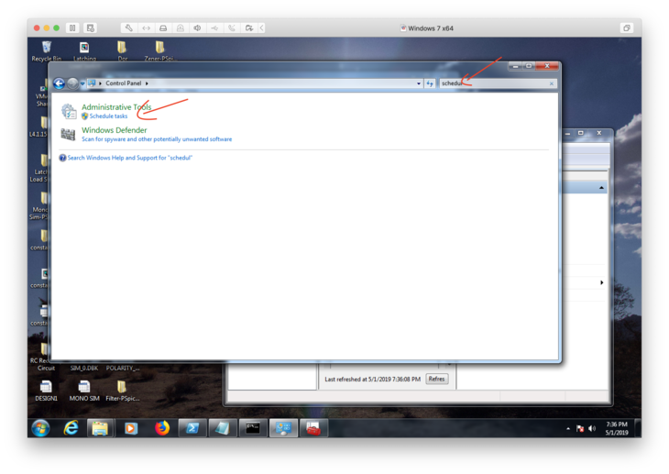Switch to PowerShell in the taskbar
The width and height of the screenshot is (669, 474).
coord(192,428)
